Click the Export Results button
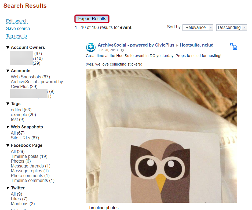This screenshot has width=252, height=210. point(92,19)
